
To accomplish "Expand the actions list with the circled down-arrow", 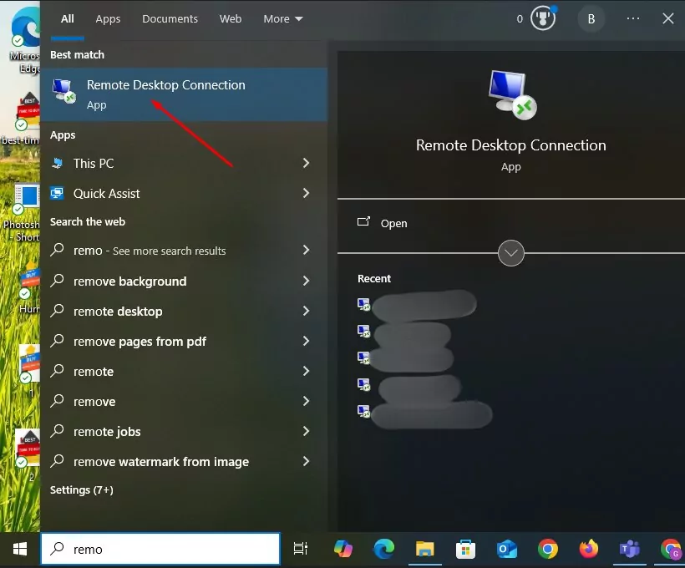I will tap(510, 253).
